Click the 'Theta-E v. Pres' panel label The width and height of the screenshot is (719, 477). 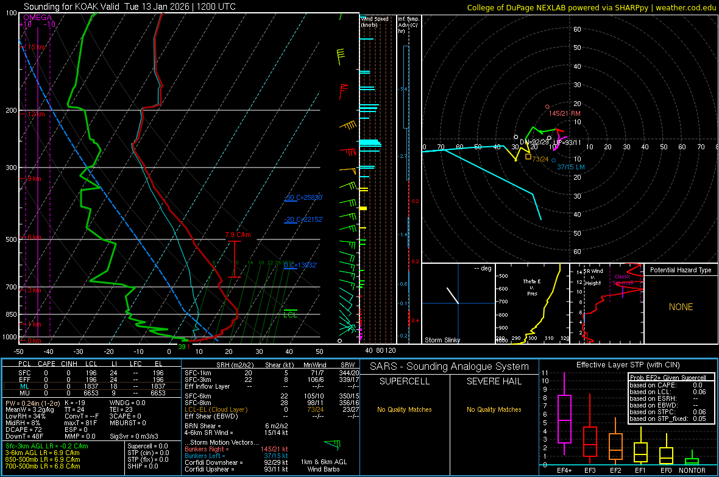point(532,287)
